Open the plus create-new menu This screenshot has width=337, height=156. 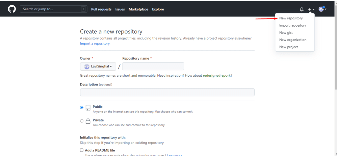tap(311, 9)
